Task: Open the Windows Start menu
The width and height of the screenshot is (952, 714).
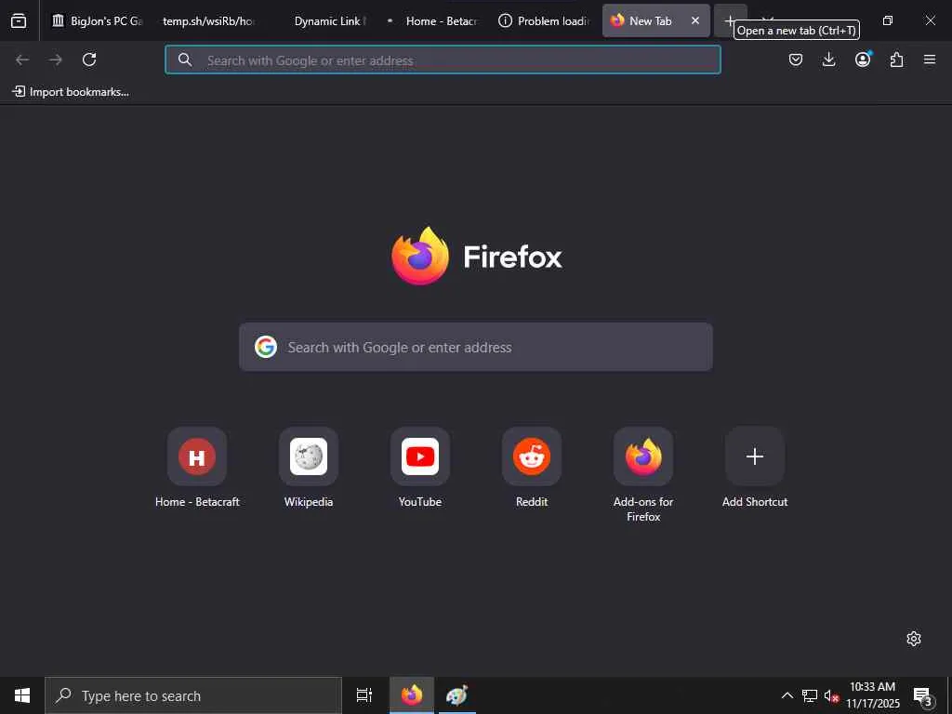Action: click(x=22, y=695)
